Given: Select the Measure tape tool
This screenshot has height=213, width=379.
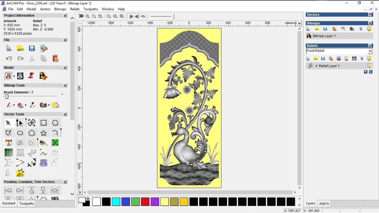Looking at the screenshot, I should [44, 143].
